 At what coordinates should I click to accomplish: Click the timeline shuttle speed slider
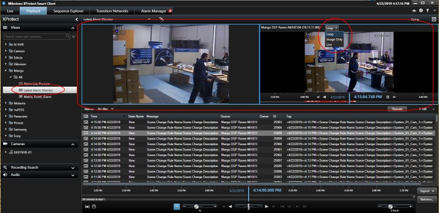pos(248,207)
